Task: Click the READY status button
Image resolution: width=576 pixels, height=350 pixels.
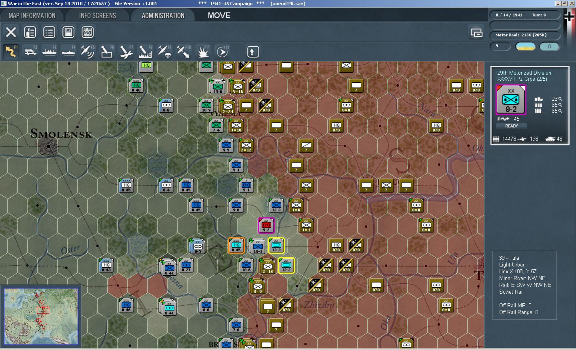Action: 511,126
